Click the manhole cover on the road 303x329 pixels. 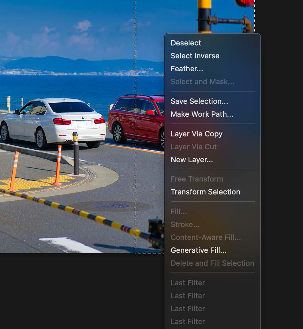click(110, 206)
